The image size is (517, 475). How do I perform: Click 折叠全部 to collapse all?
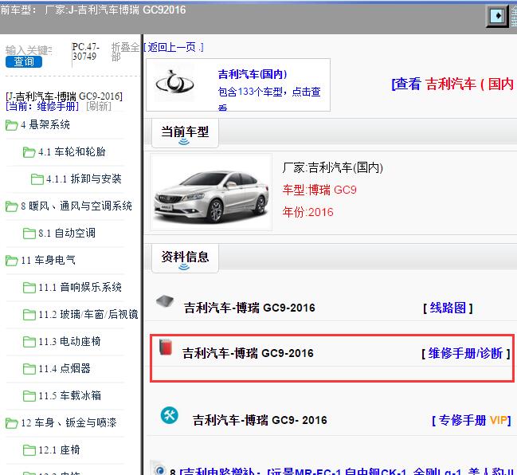125,52
